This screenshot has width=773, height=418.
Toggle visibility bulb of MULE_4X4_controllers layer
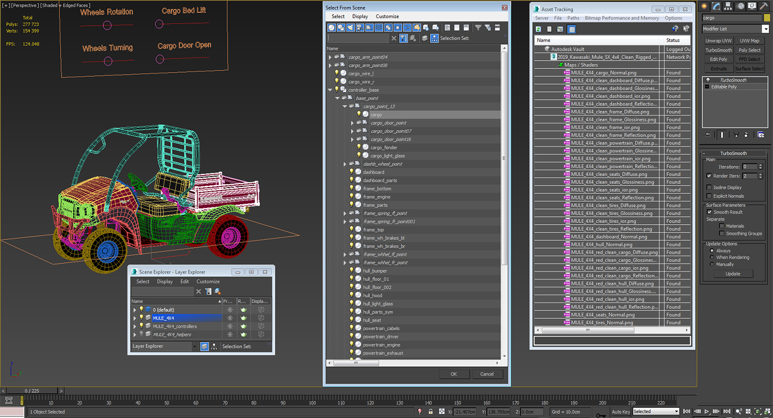141,326
